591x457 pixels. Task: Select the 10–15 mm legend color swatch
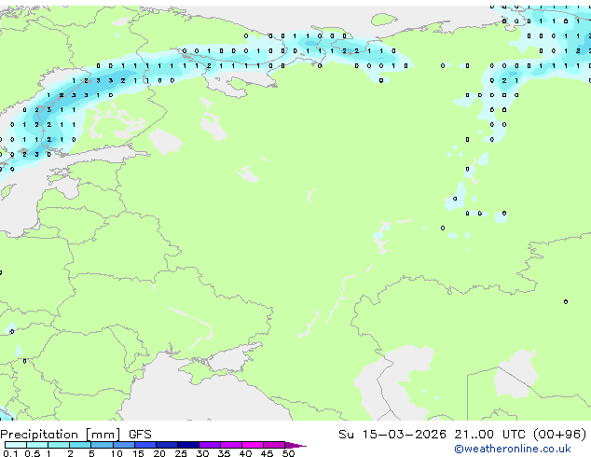click(x=123, y=445)
